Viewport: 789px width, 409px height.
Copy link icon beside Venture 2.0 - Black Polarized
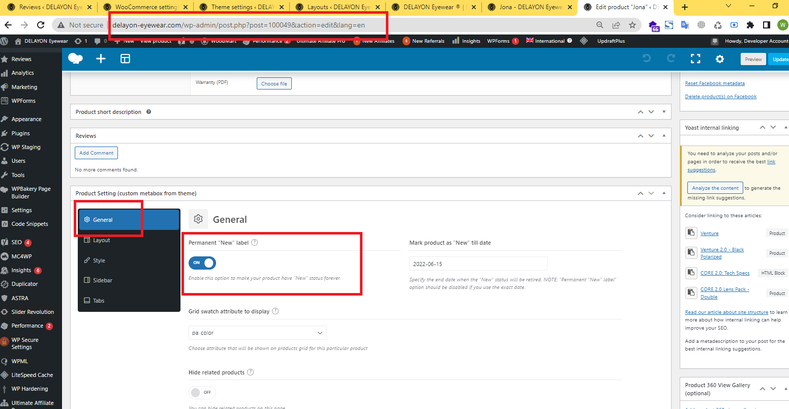(691, 252)
